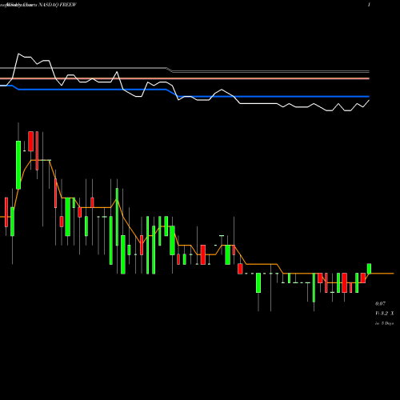The width and height of the screenshot is (400, 400).
Task: Click the V: 3.2 X volume label
Action: click(x=385, y=314)
